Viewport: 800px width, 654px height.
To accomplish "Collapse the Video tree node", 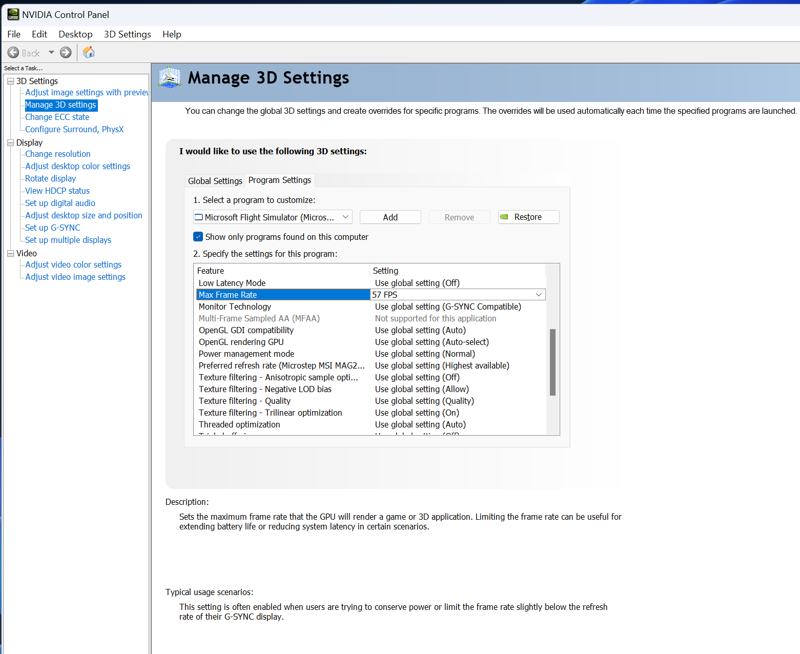I will point(10,253).
